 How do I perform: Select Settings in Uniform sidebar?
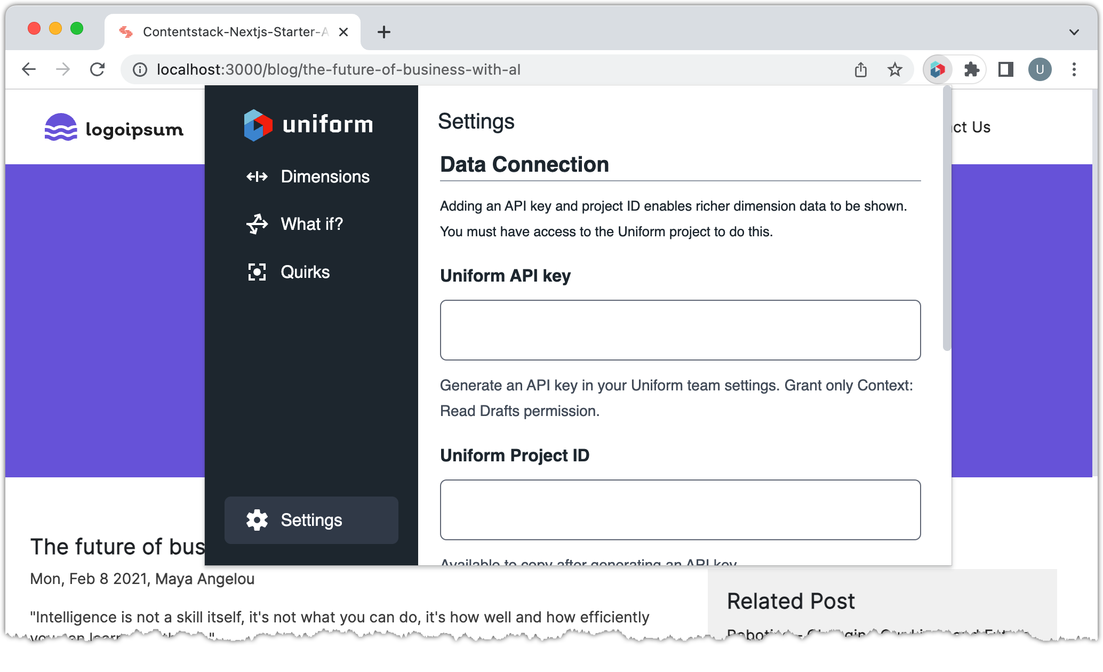point(311,520)
